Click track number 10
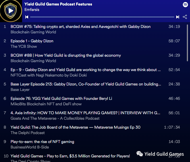 point(6,156)
